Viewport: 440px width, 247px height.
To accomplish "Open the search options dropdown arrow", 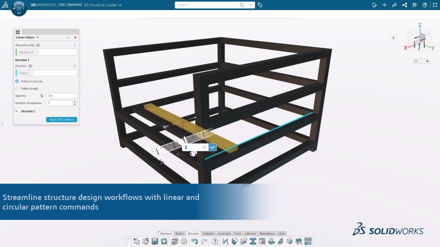I will point(251,5).
